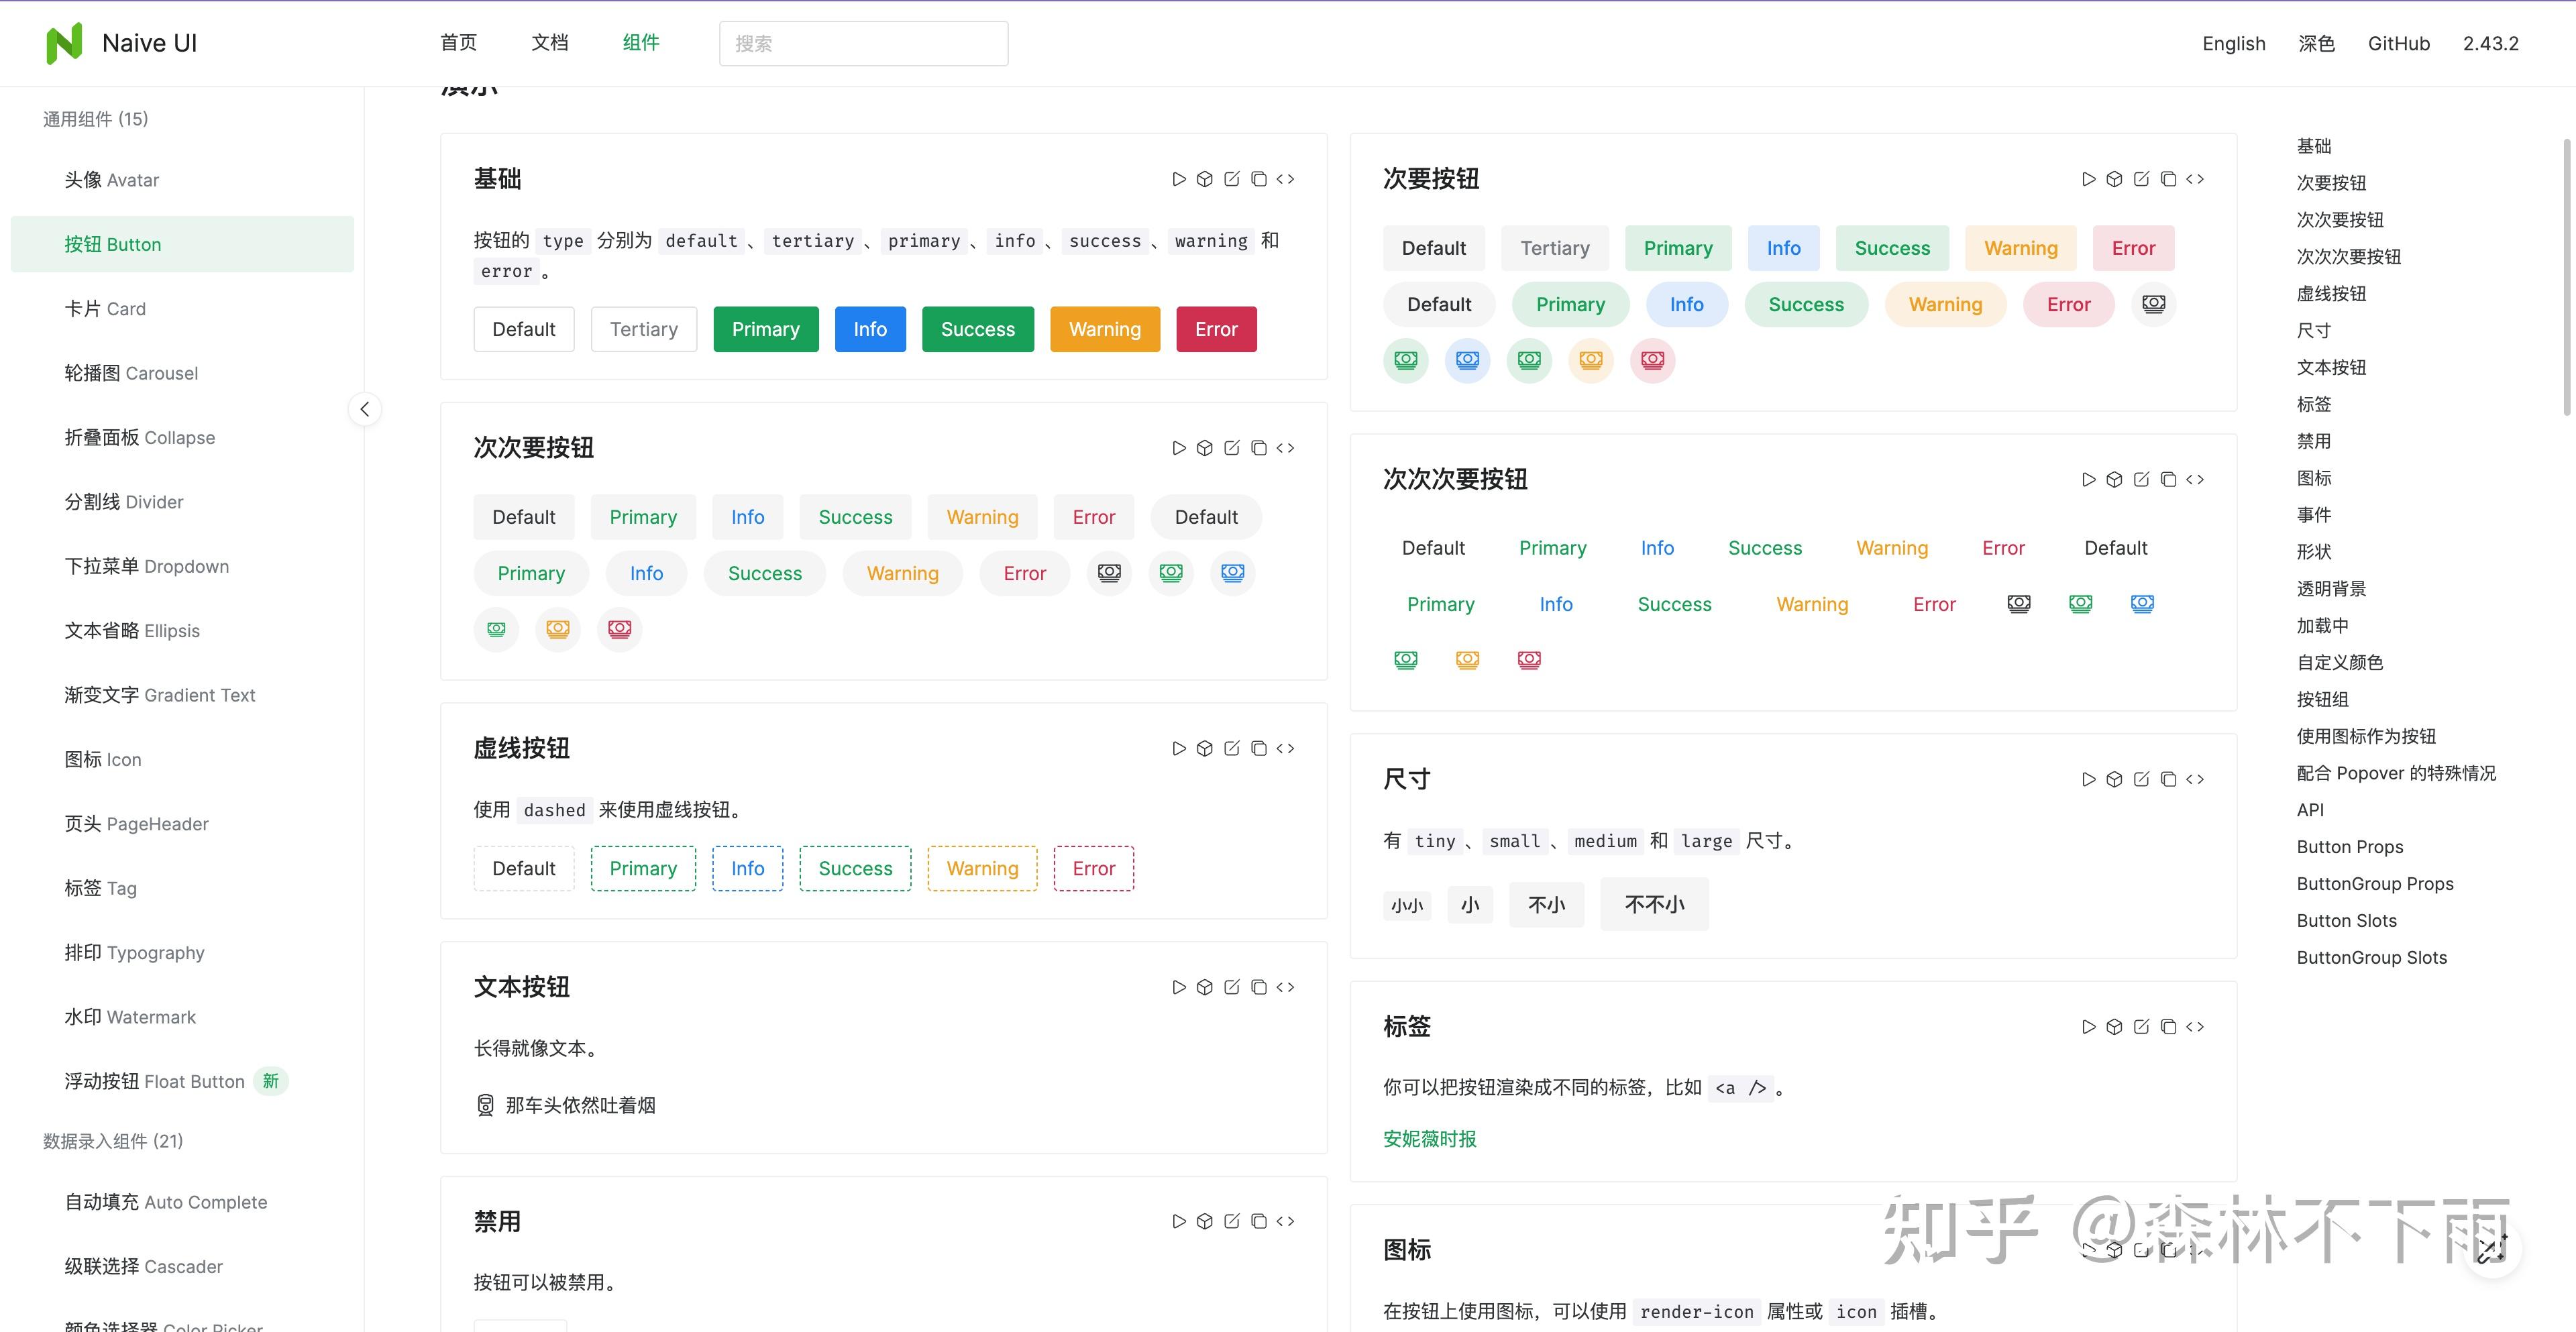
Task: Click the cube icon in 次次次要按钮 card header
Action: coord(2114,479)
